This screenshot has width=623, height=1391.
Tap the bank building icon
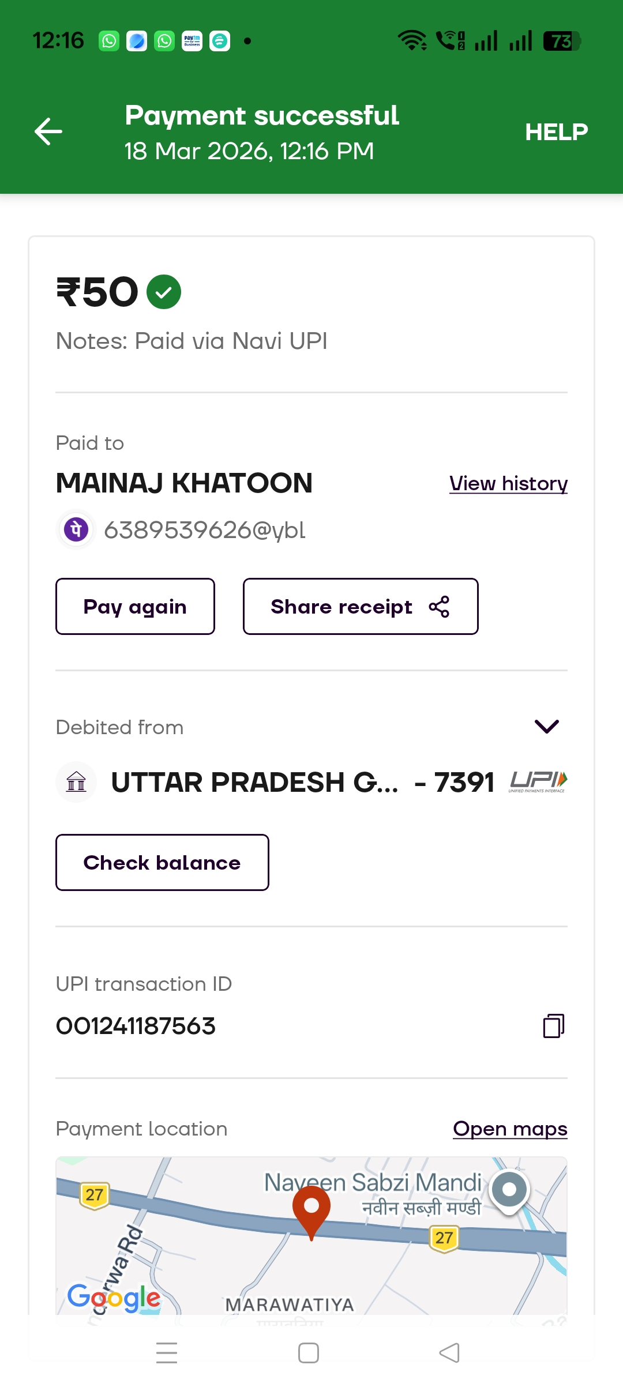(x=76, y=782)
